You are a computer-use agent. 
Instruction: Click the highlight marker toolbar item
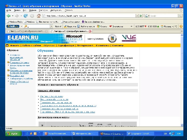coord(70,26)
